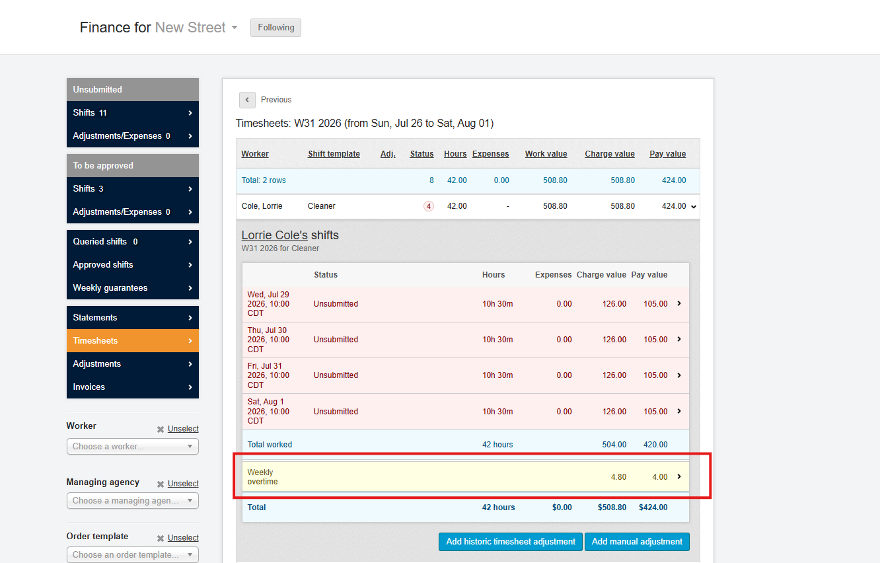Select the Timesheets menu item
This screenshot has width=880, height=563.
[x=133, y=341]
